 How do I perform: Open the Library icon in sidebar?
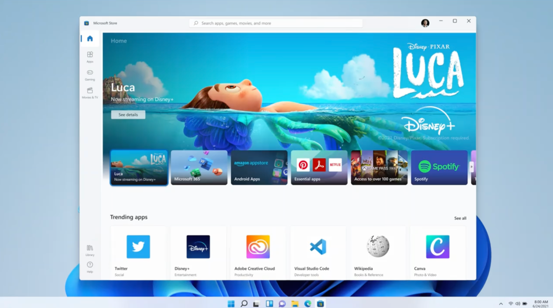(90, 248)
